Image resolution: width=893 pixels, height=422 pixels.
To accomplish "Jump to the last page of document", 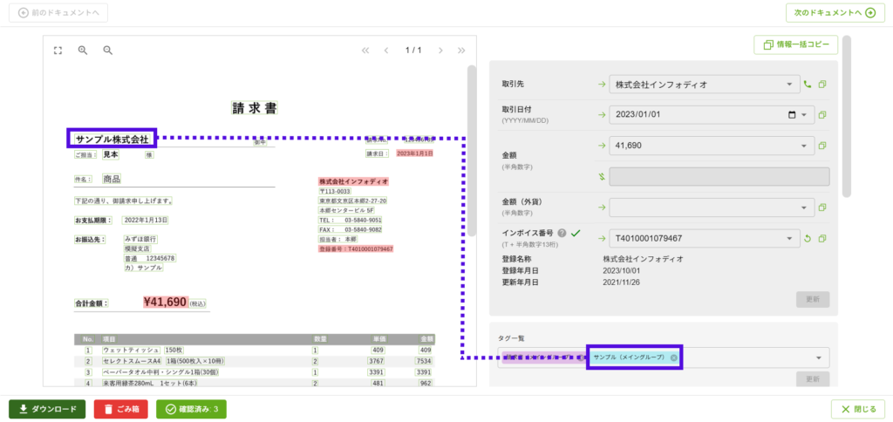I will 461,51.
